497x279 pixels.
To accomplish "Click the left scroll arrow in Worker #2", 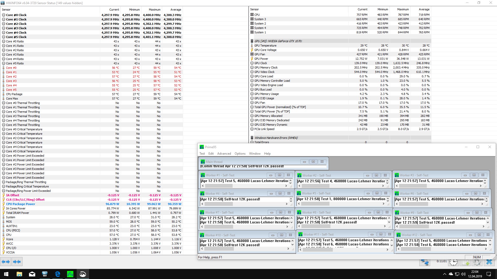I will (300, 186).
